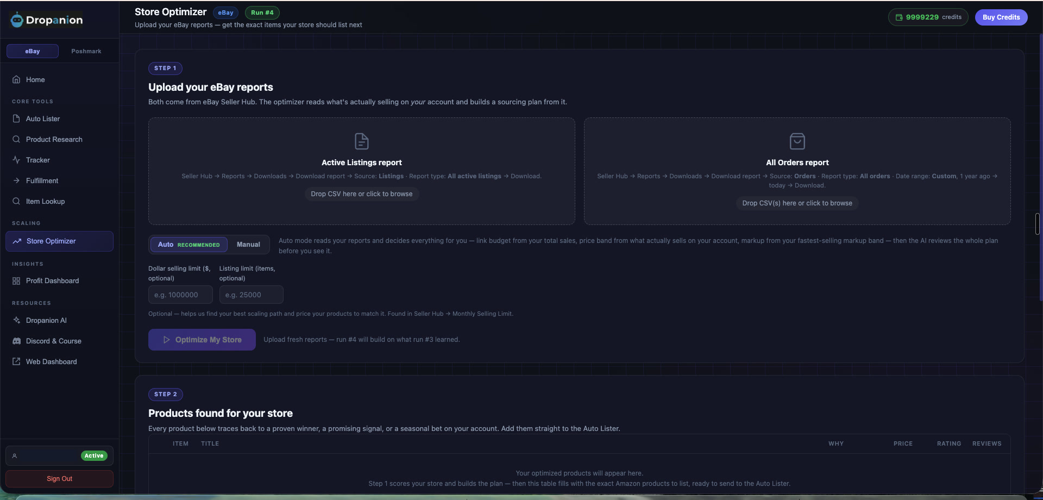
Task: Click the STEP 2 badge
Action: click(x=166, y=395)
